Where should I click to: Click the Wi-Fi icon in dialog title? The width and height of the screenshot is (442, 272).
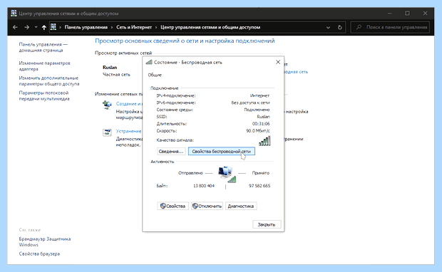[149, 62]
